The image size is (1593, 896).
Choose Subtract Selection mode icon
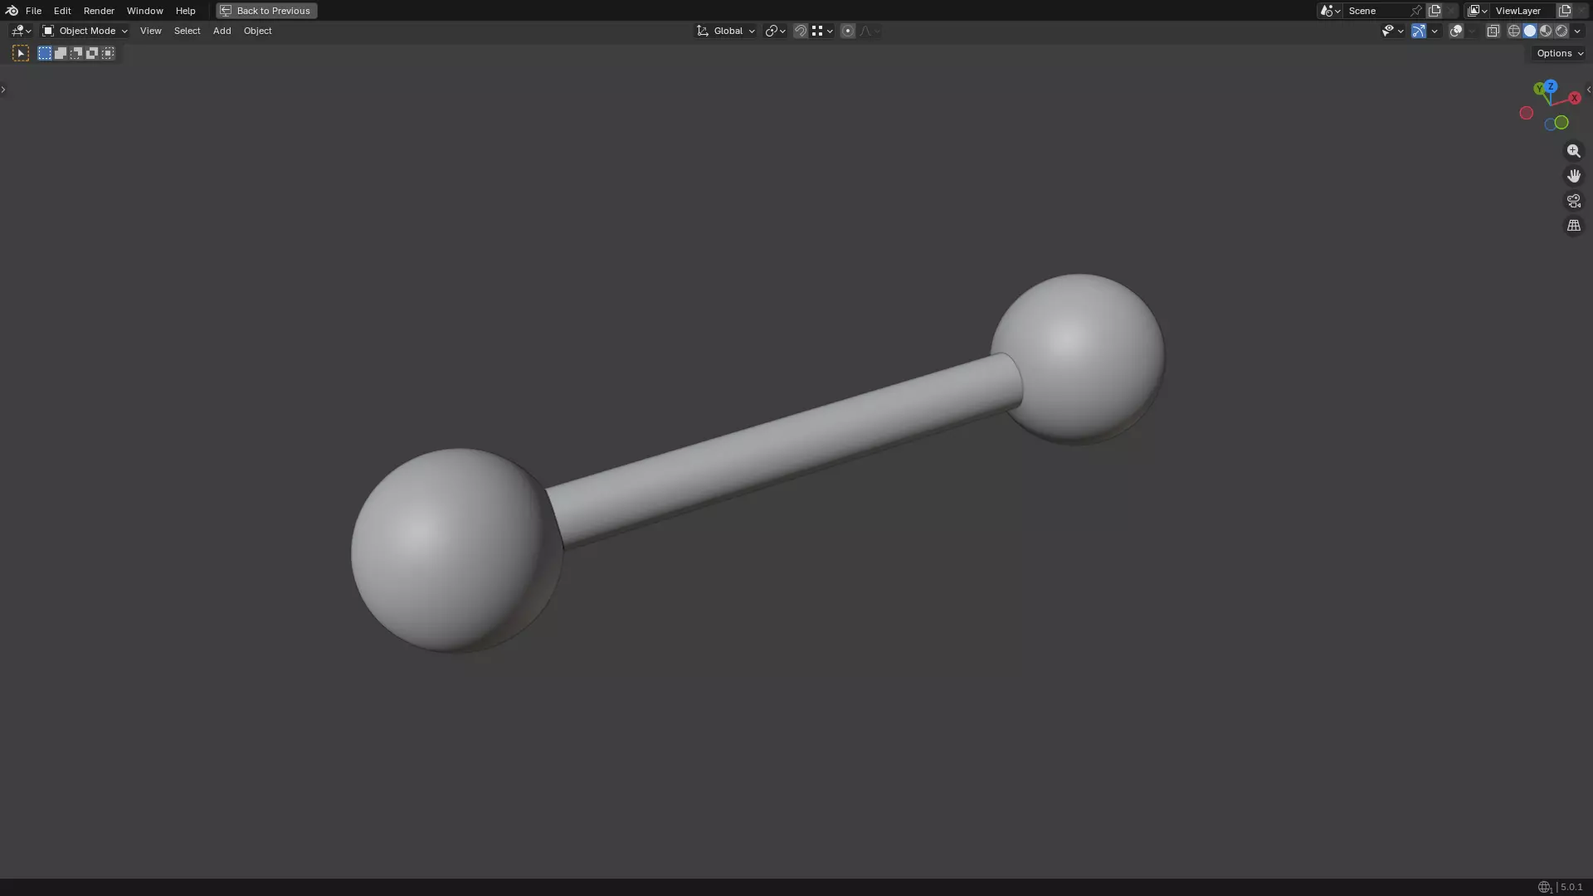[76, 53]
